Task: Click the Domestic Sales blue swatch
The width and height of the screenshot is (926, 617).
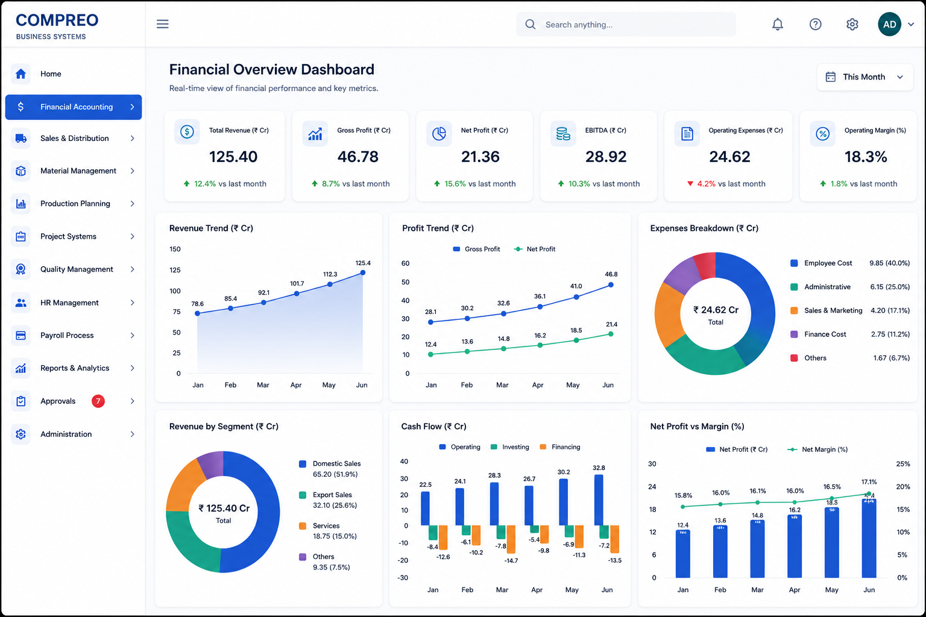Action: tap(303, 464)
